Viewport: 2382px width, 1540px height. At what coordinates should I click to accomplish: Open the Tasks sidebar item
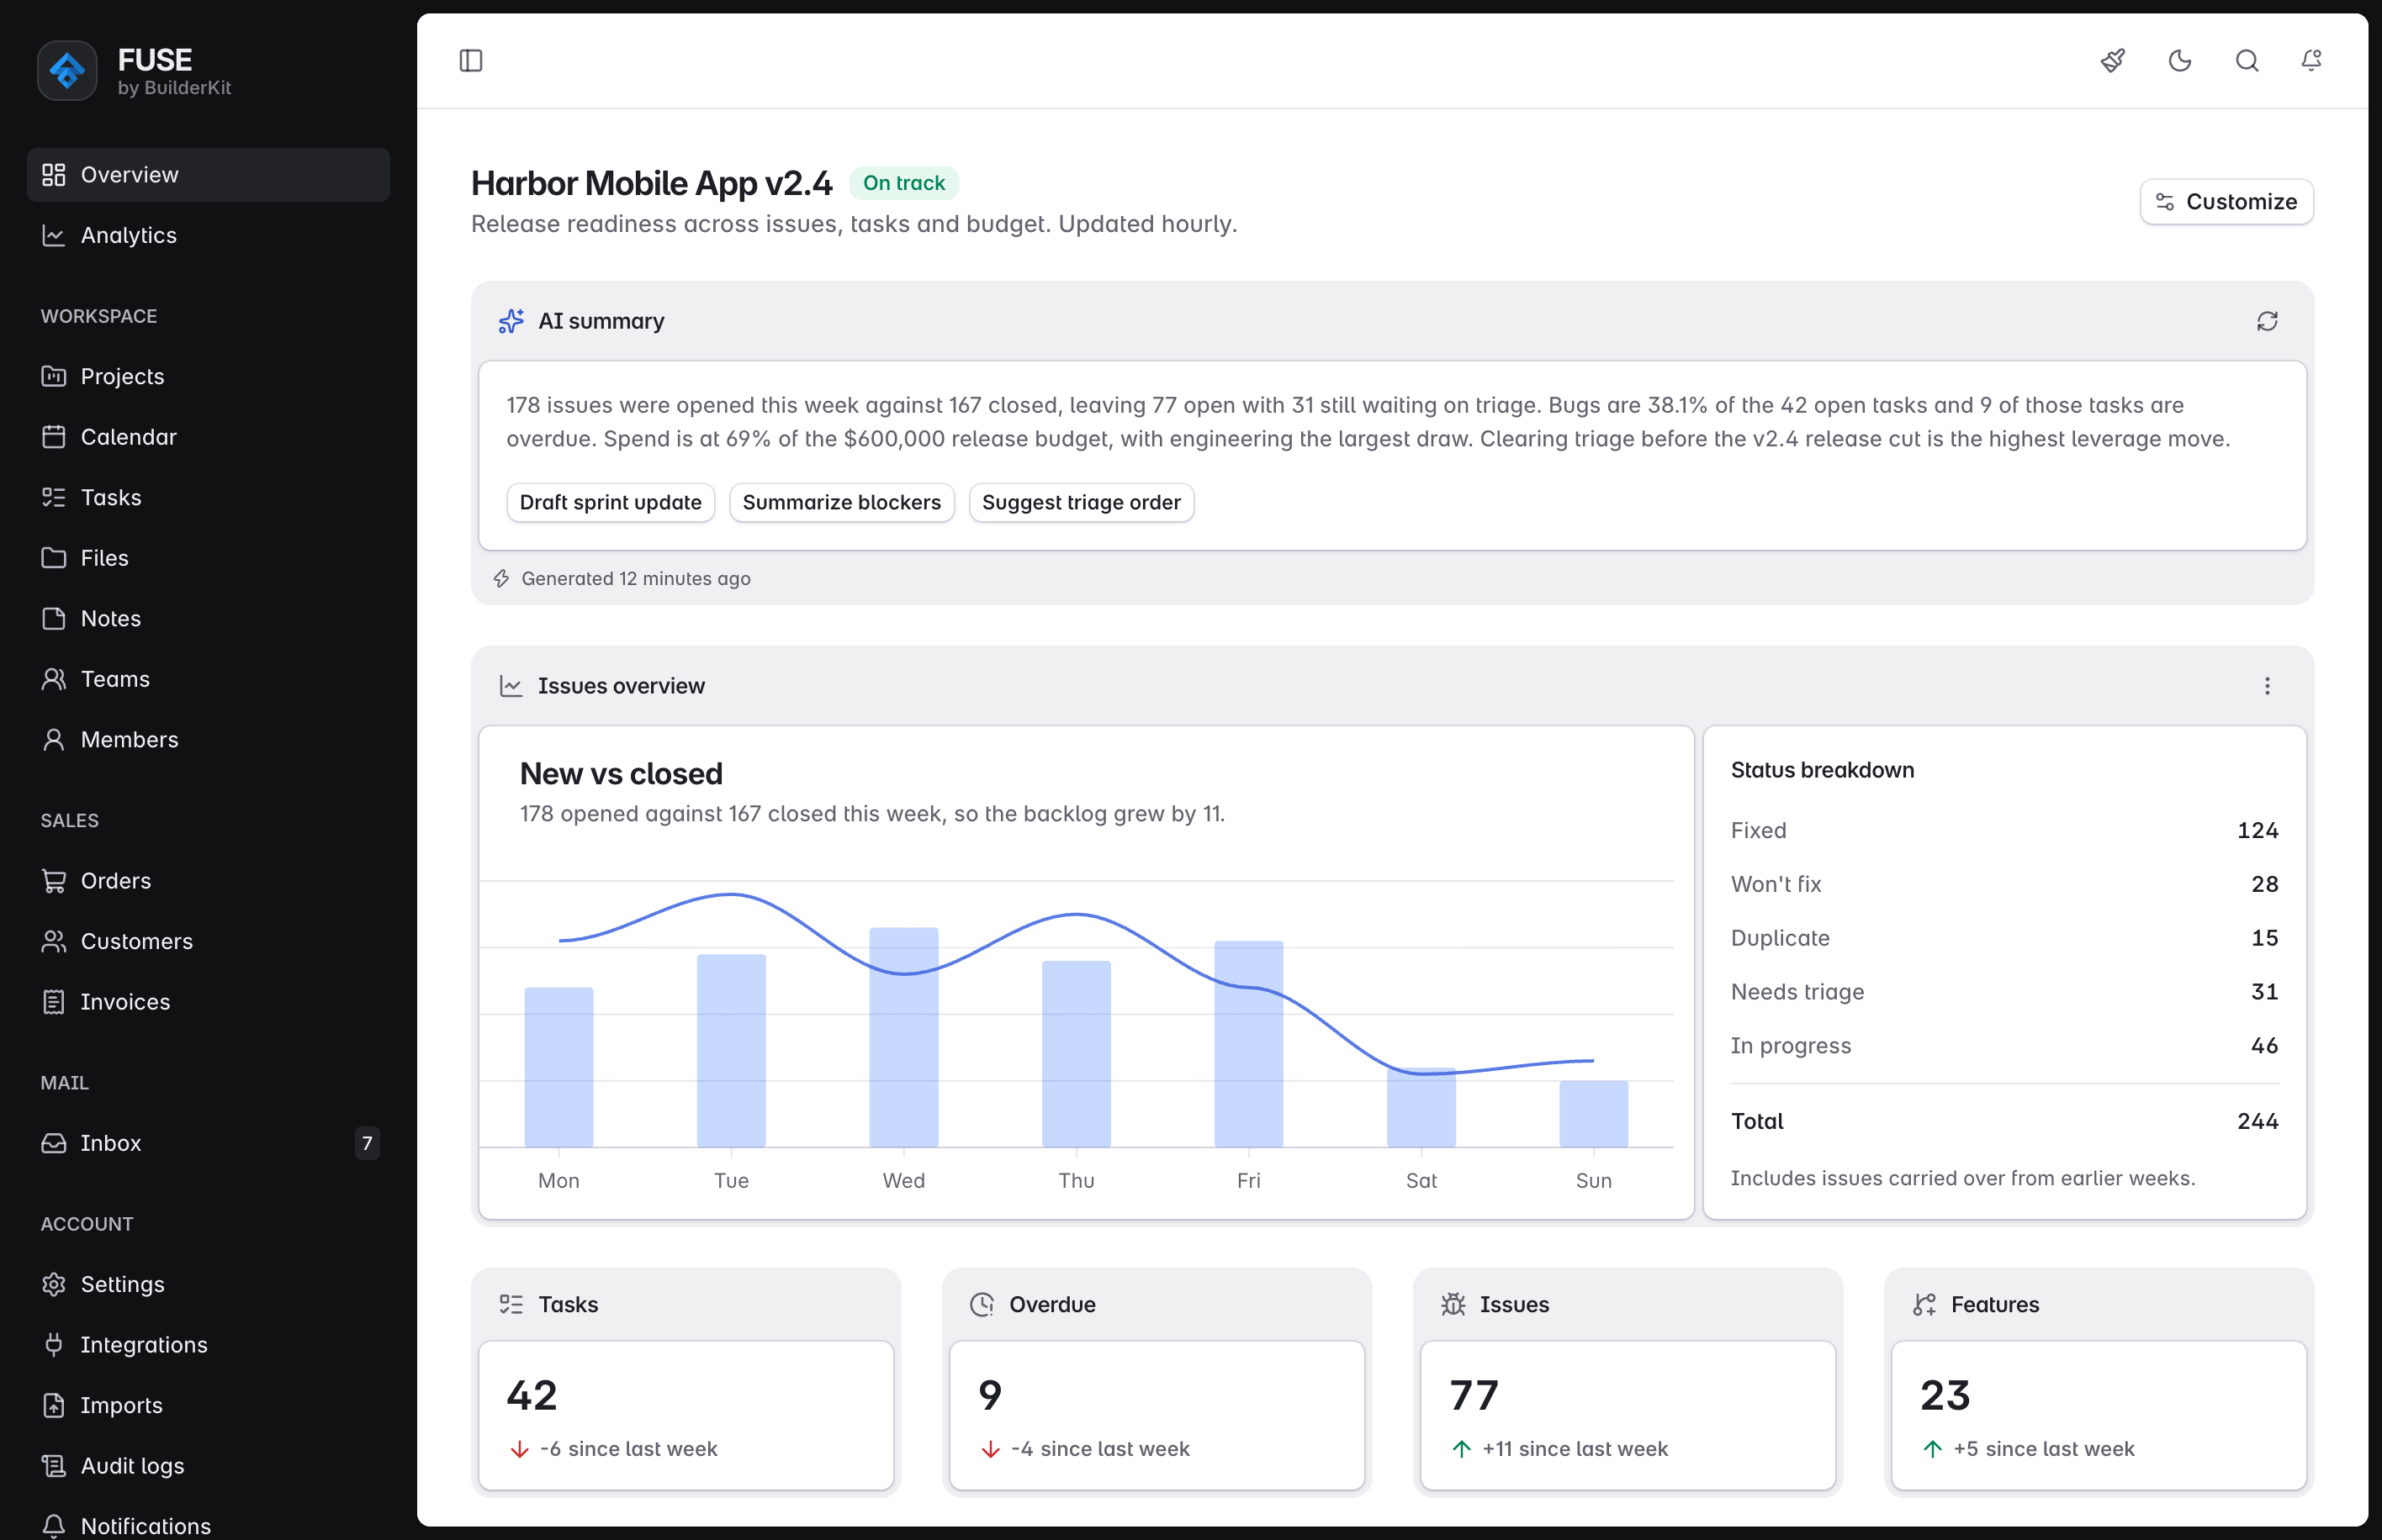click(208, 497)
